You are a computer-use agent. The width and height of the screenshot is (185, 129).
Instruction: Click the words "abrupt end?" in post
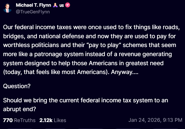[20, 109]
